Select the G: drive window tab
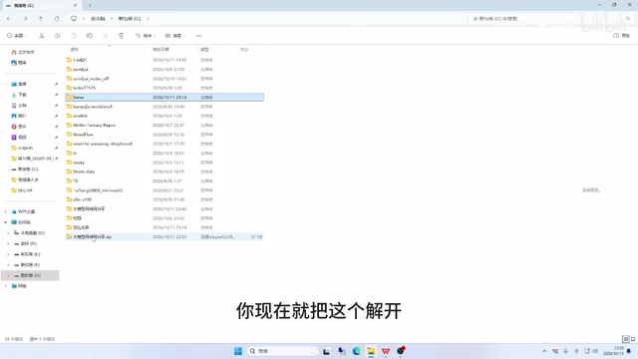Viewport: 638px width, 359px height. (41, 5)
